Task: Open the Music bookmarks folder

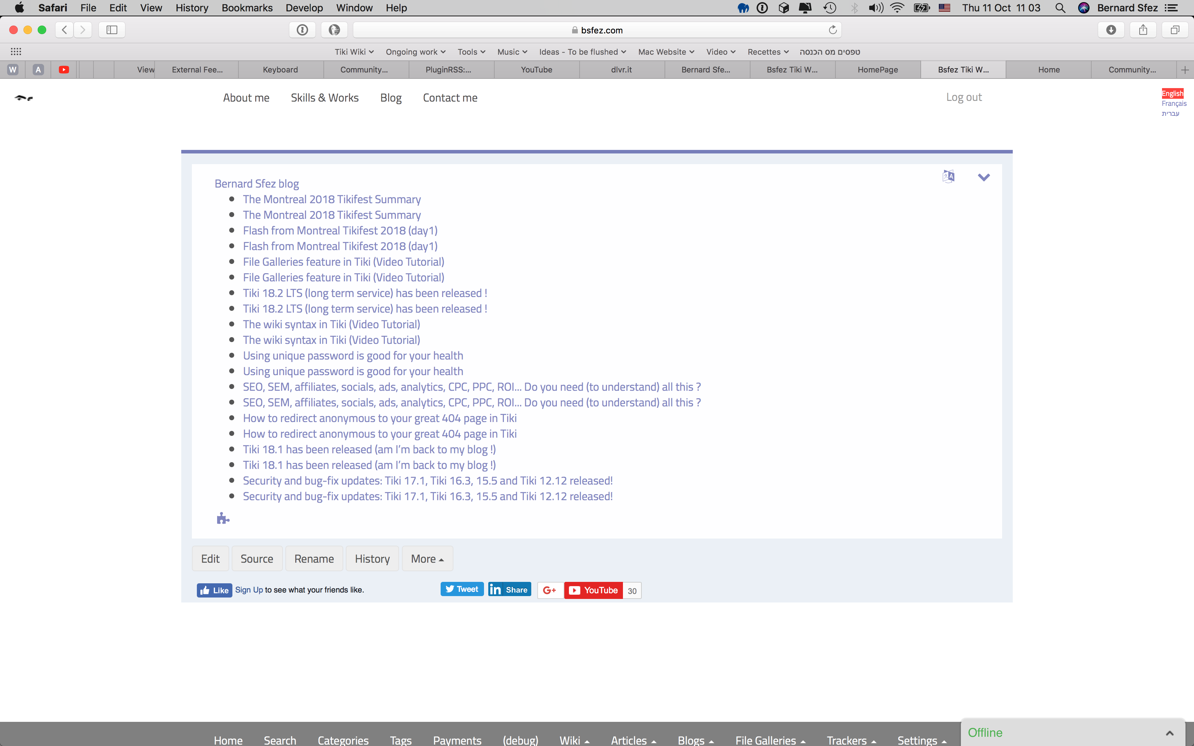Action: 512,52
